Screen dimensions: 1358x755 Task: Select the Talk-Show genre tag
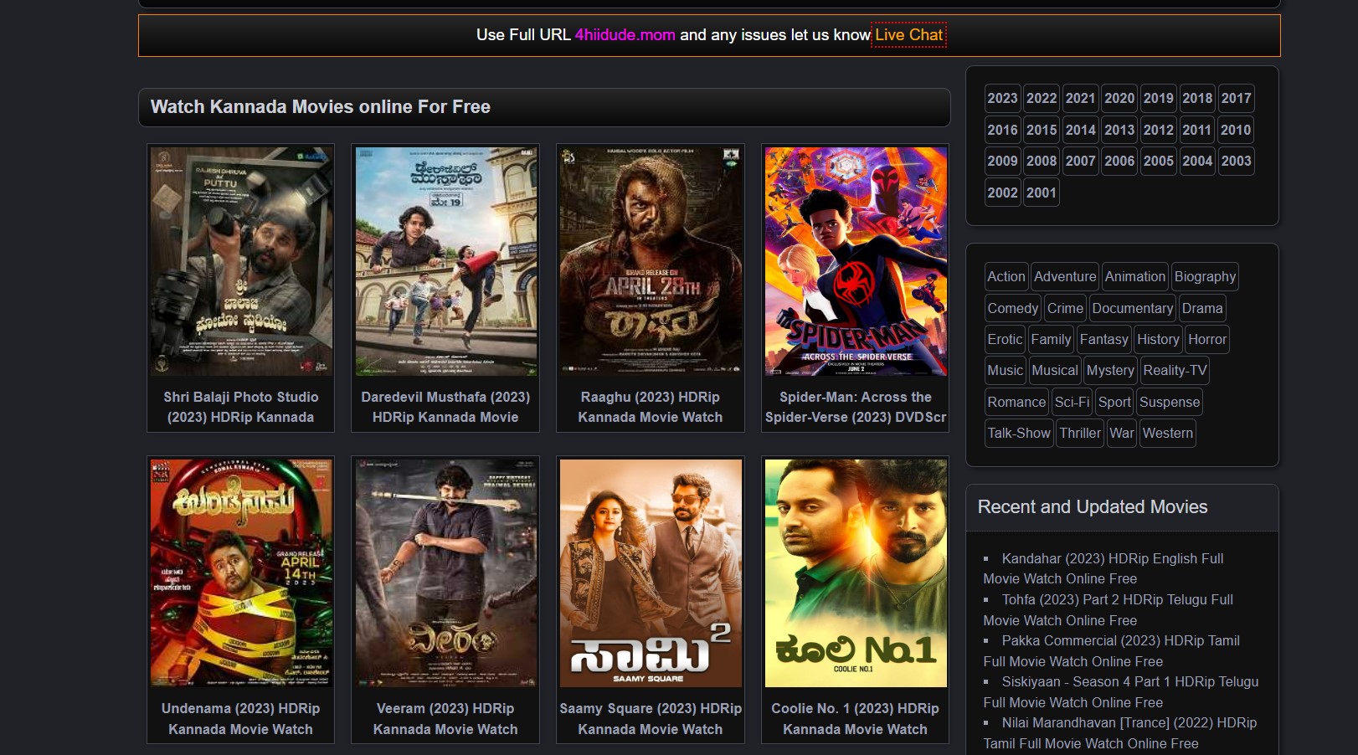click(x=1019, y=433)
